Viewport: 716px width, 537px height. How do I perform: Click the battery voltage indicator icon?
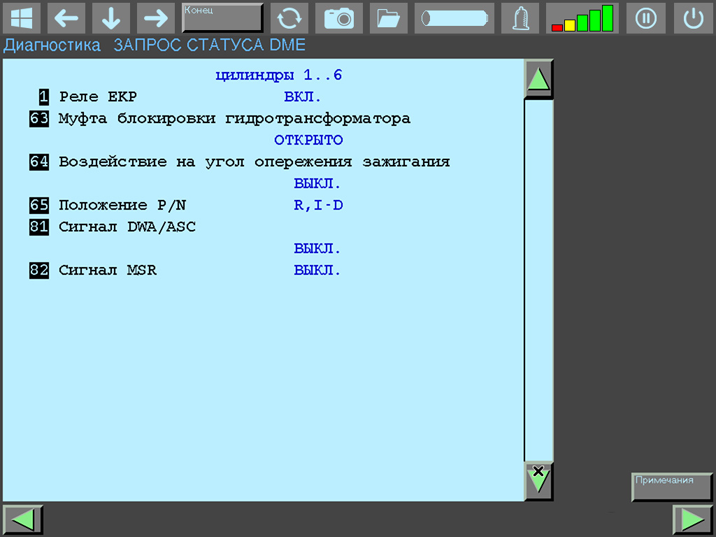(454, 18)
